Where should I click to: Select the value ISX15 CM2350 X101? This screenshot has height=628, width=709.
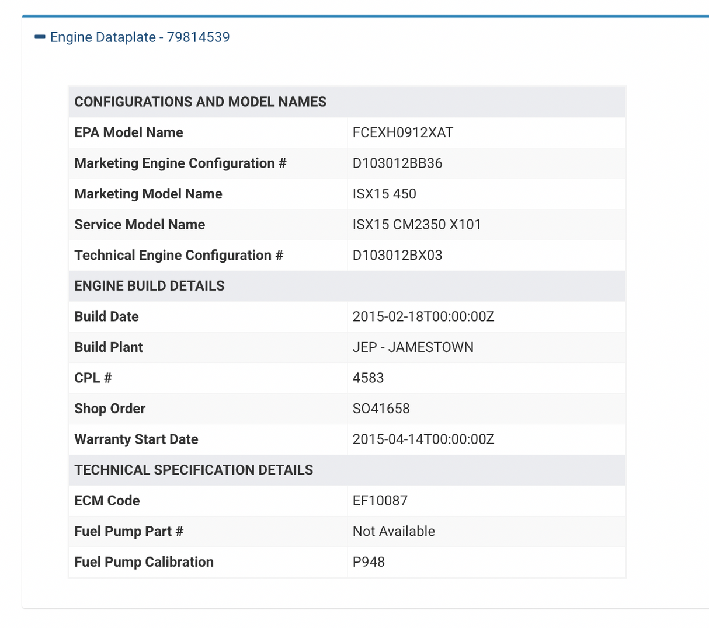[x=417, y=225]
